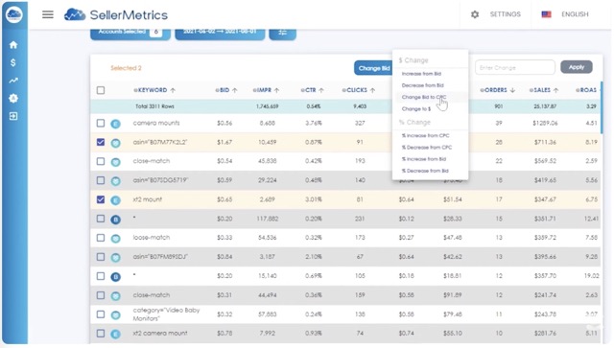Viewport: 614px width, 348px height.
Task: Select % Decrease from Bid option
Action: 425,171
